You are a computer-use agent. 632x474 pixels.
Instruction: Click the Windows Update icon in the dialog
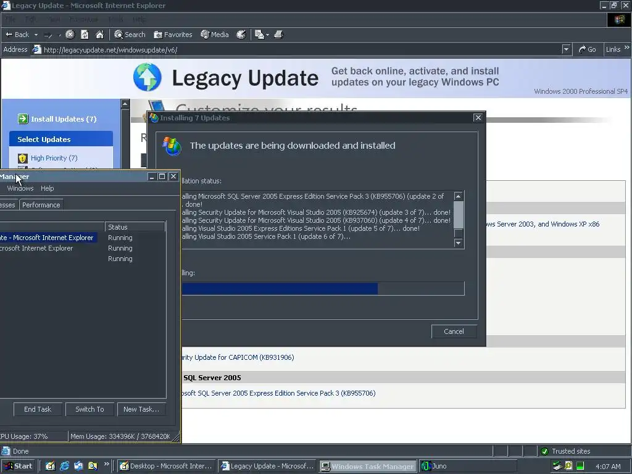click(172, 146)
